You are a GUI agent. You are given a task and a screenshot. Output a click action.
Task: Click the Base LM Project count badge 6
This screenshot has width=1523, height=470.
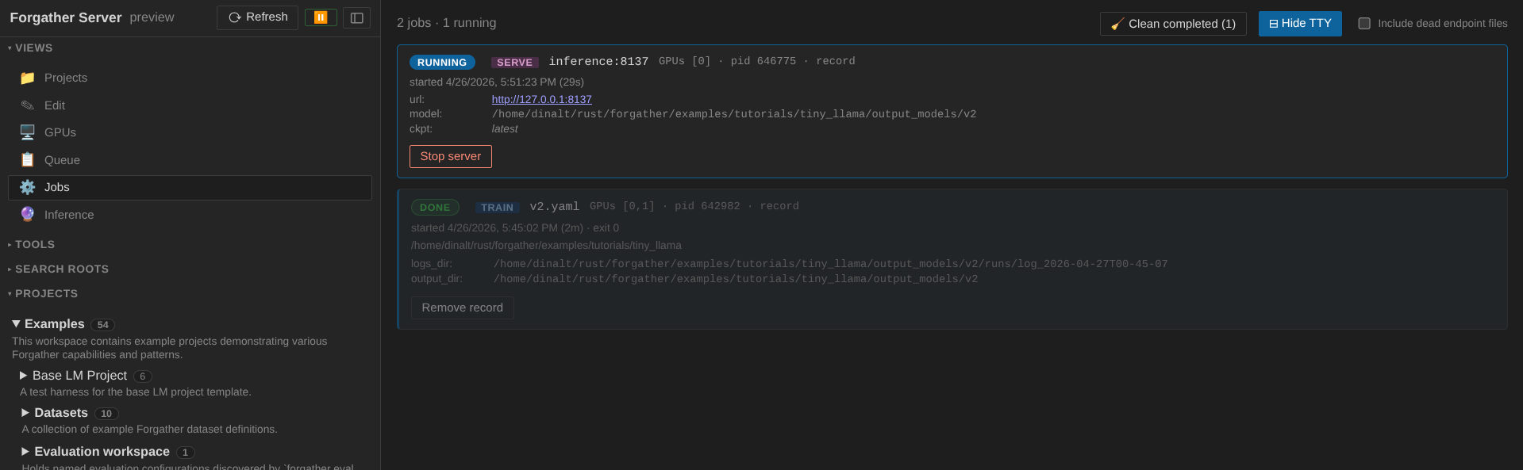(x=143, y=376)
